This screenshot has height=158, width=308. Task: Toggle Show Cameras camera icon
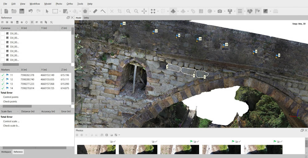[220, 11]
